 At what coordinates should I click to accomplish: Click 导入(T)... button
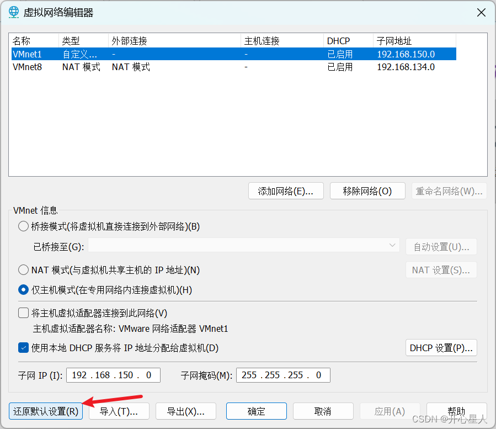[x=119, y=411]
